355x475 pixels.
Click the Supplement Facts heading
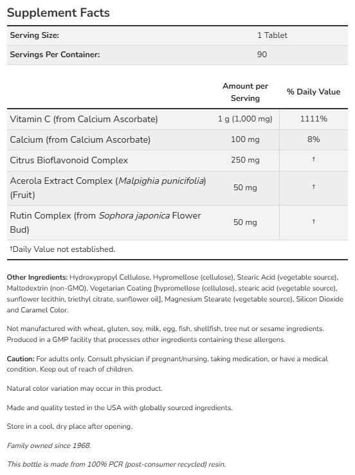point(59,13)
